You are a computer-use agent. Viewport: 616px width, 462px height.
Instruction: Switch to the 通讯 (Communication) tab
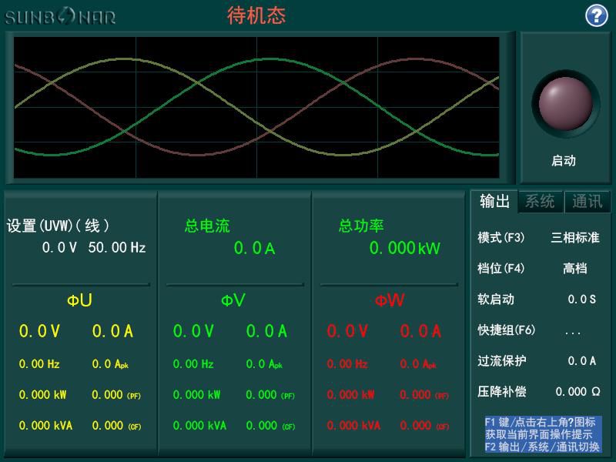(587, 201)
